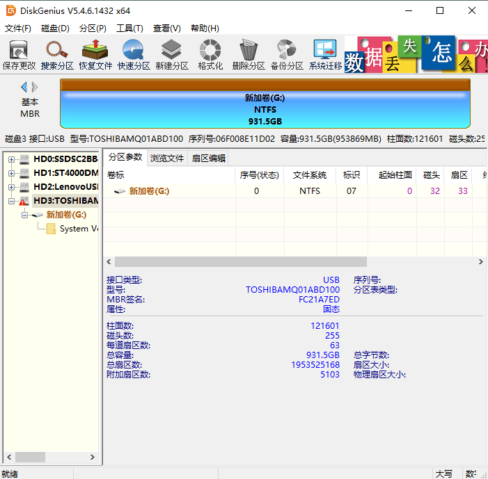Select HD1:ST4000DM in the disk tree

(65, 173)
